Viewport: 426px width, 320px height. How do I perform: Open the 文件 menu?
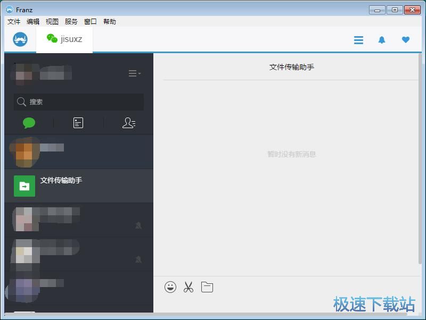[x=14, y=21]
